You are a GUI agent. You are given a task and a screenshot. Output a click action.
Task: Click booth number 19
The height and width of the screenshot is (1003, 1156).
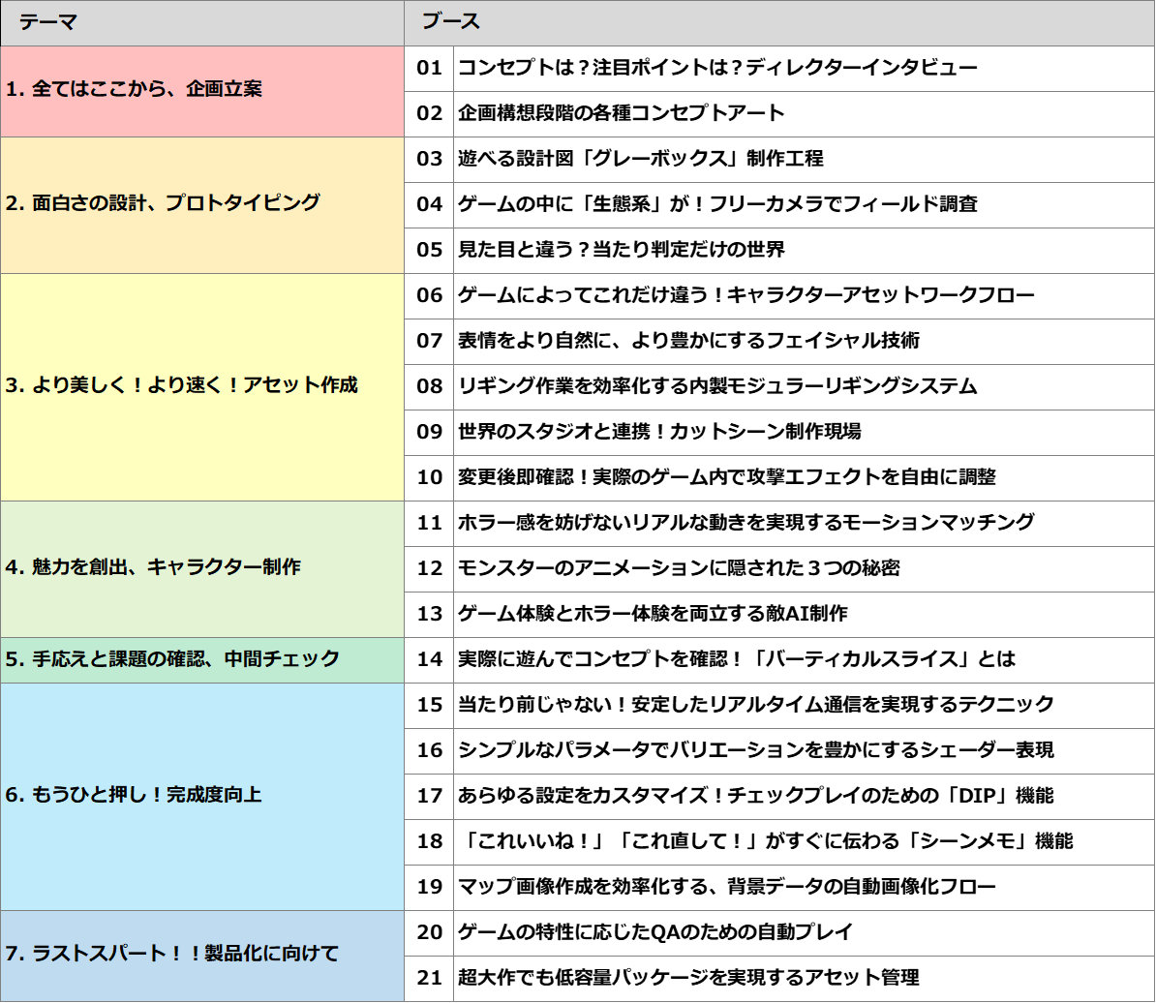429,888
